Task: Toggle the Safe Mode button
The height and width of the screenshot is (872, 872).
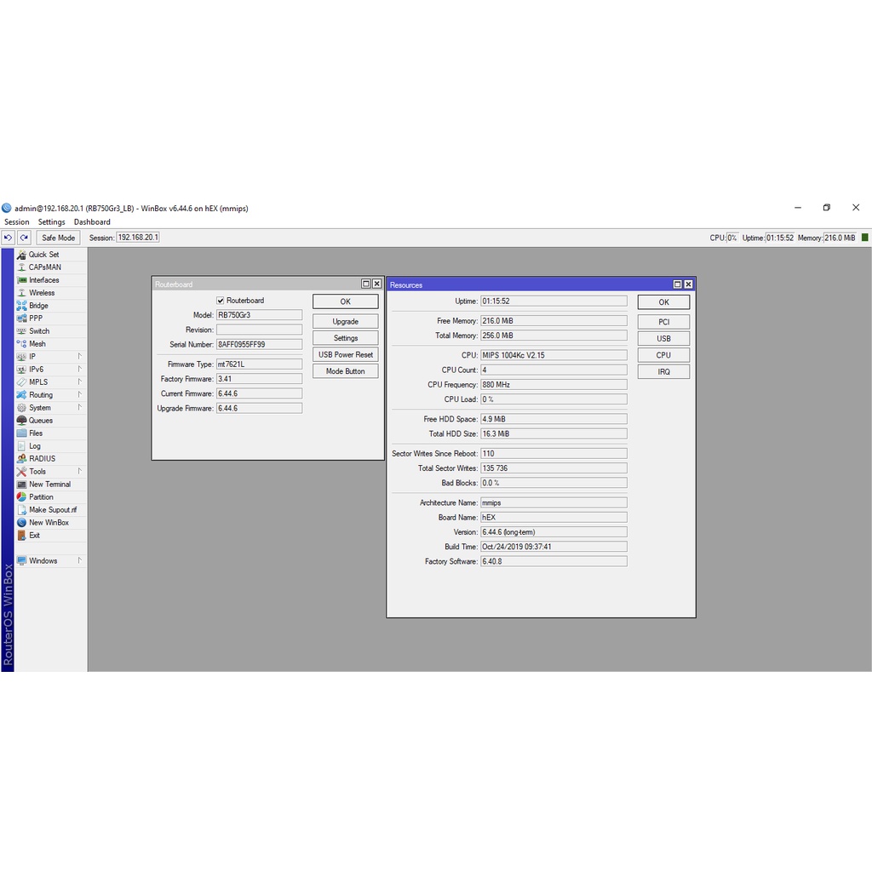Action: pyautogui.click(x=58, y=238)
